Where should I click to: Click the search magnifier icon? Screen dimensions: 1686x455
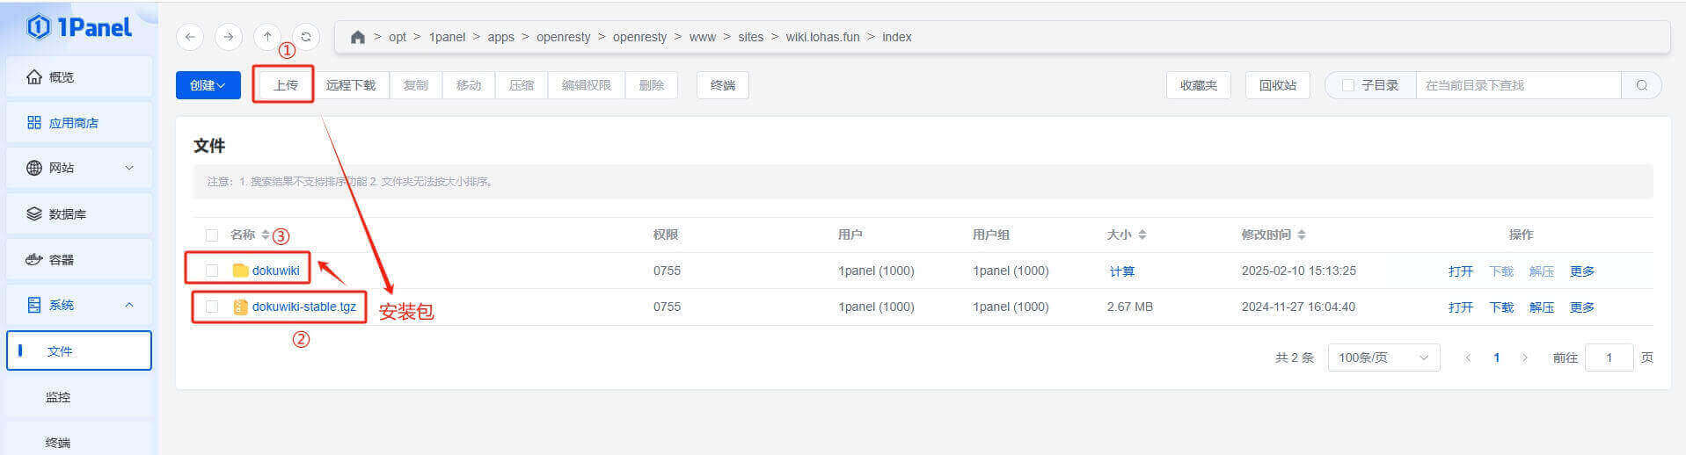pos(1641,85)
